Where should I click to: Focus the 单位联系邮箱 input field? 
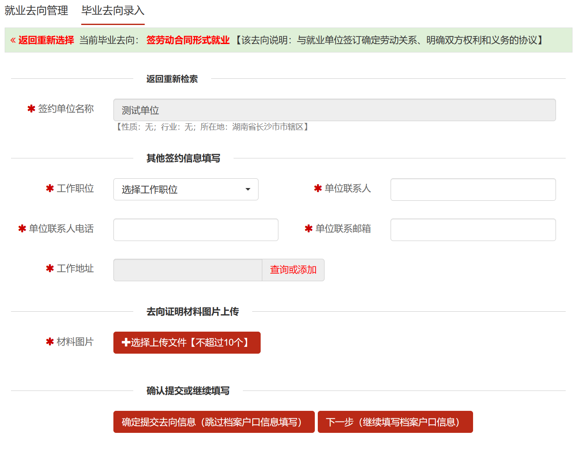point(473,230)
